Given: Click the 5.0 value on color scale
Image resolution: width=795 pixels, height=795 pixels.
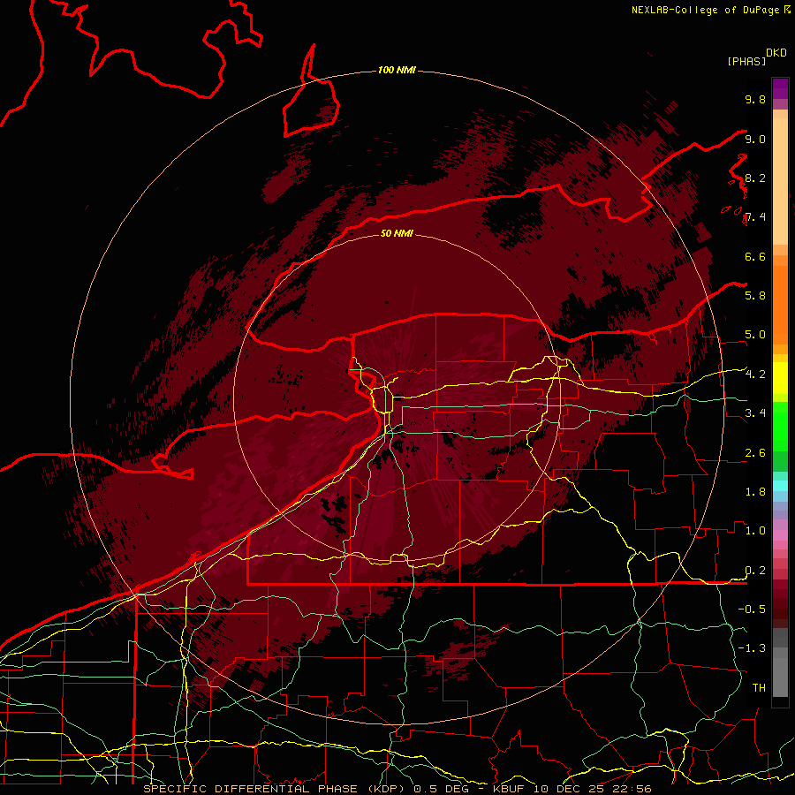Looking at the screenshot, I should [755, 335].
